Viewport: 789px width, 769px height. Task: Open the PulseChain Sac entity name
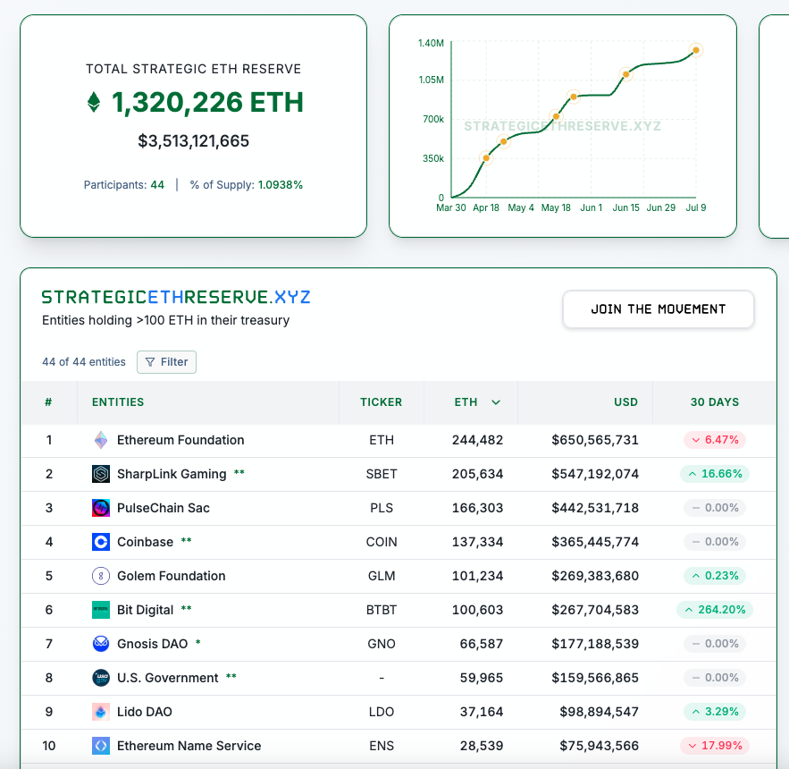[163, 508]
